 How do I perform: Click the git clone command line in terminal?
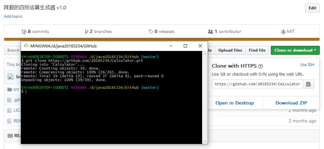click(x=82, y=61)
